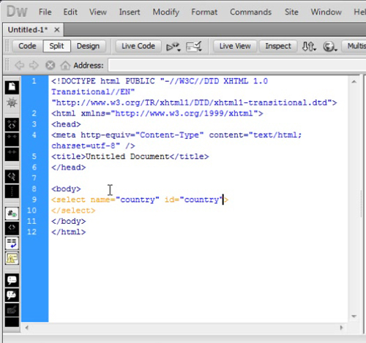Click the Select Parent Tag icon
This screenshot has width=366, height=343.
(12, 176)
